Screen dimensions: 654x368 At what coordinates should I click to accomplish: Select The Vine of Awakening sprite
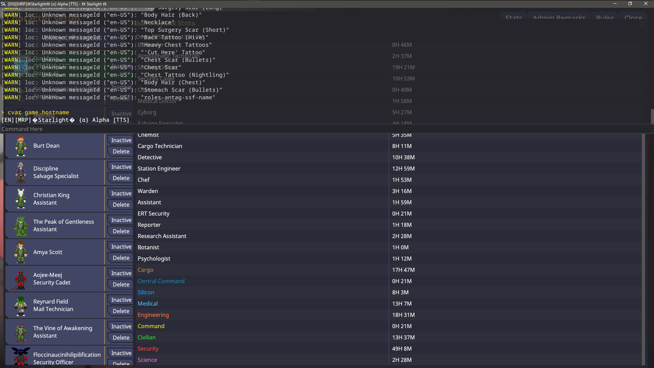[x=21, y=332]
